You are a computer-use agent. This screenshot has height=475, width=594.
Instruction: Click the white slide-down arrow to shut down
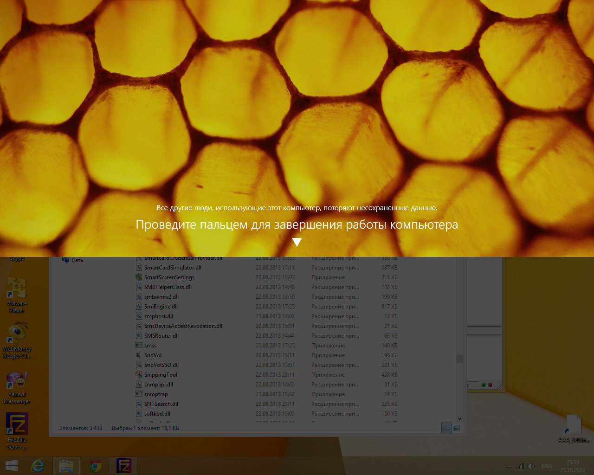[297, 242]
